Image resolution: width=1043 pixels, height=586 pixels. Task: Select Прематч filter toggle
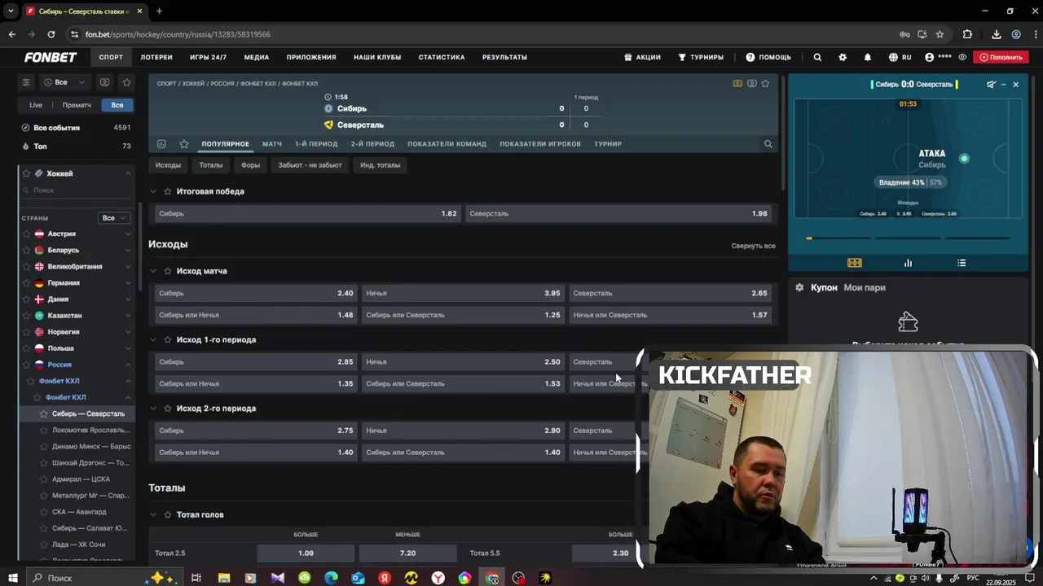77,105
